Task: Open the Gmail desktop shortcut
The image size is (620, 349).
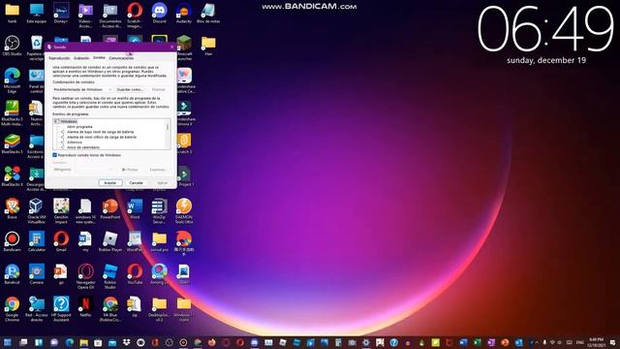Action: tap(61, 241)
